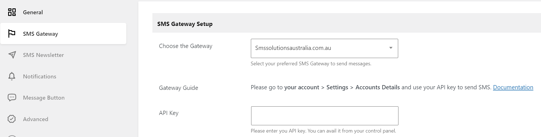Focus the API Key input field
The height and width of the screenshot is (137, 541).
325,116
